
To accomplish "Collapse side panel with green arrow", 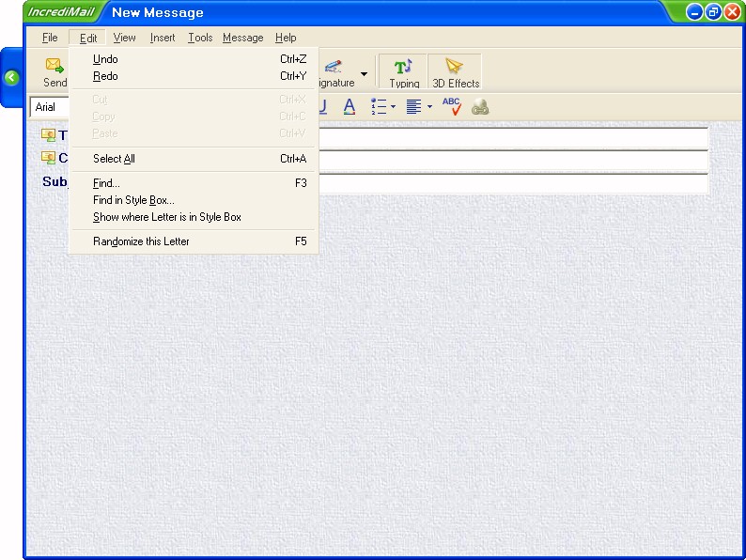I will pos(11,78).
